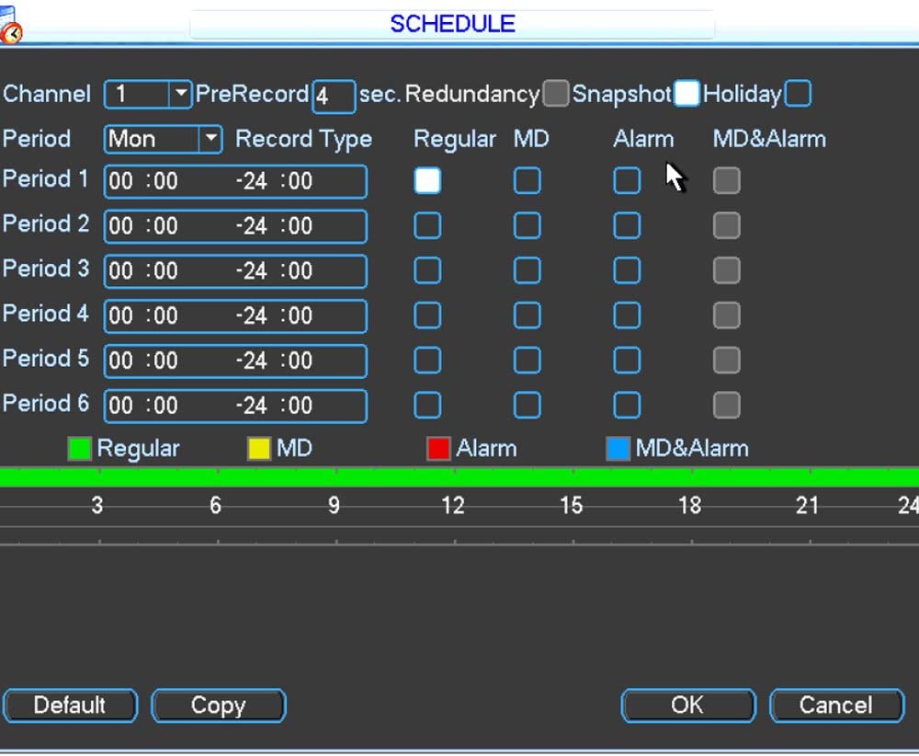Enable Alarm checkbox for Period 5
Viewport: 919px width, 756px height.
click(627, 361)
